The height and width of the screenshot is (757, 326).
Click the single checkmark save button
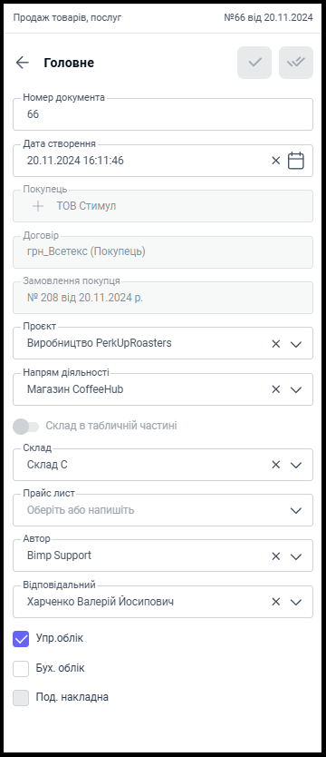(x=254, y=63)
